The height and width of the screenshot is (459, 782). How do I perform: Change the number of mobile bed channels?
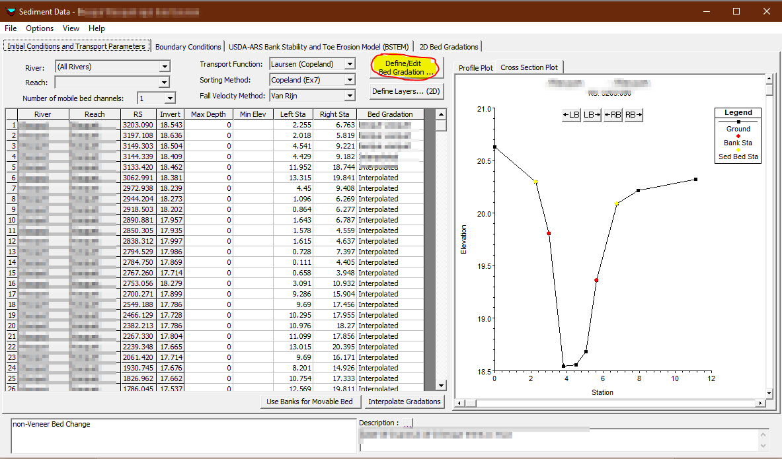[x=170, y=98]
